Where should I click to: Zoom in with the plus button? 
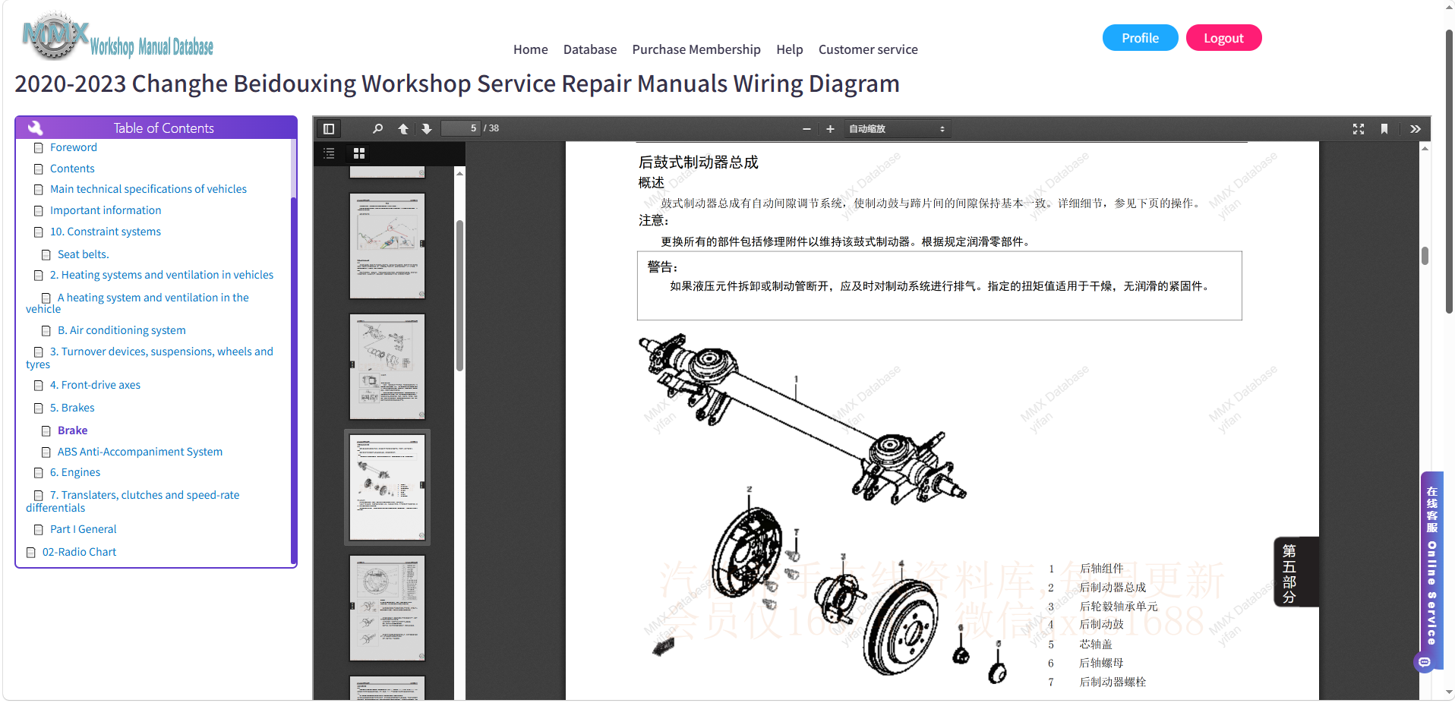click(x=830, y=129)
